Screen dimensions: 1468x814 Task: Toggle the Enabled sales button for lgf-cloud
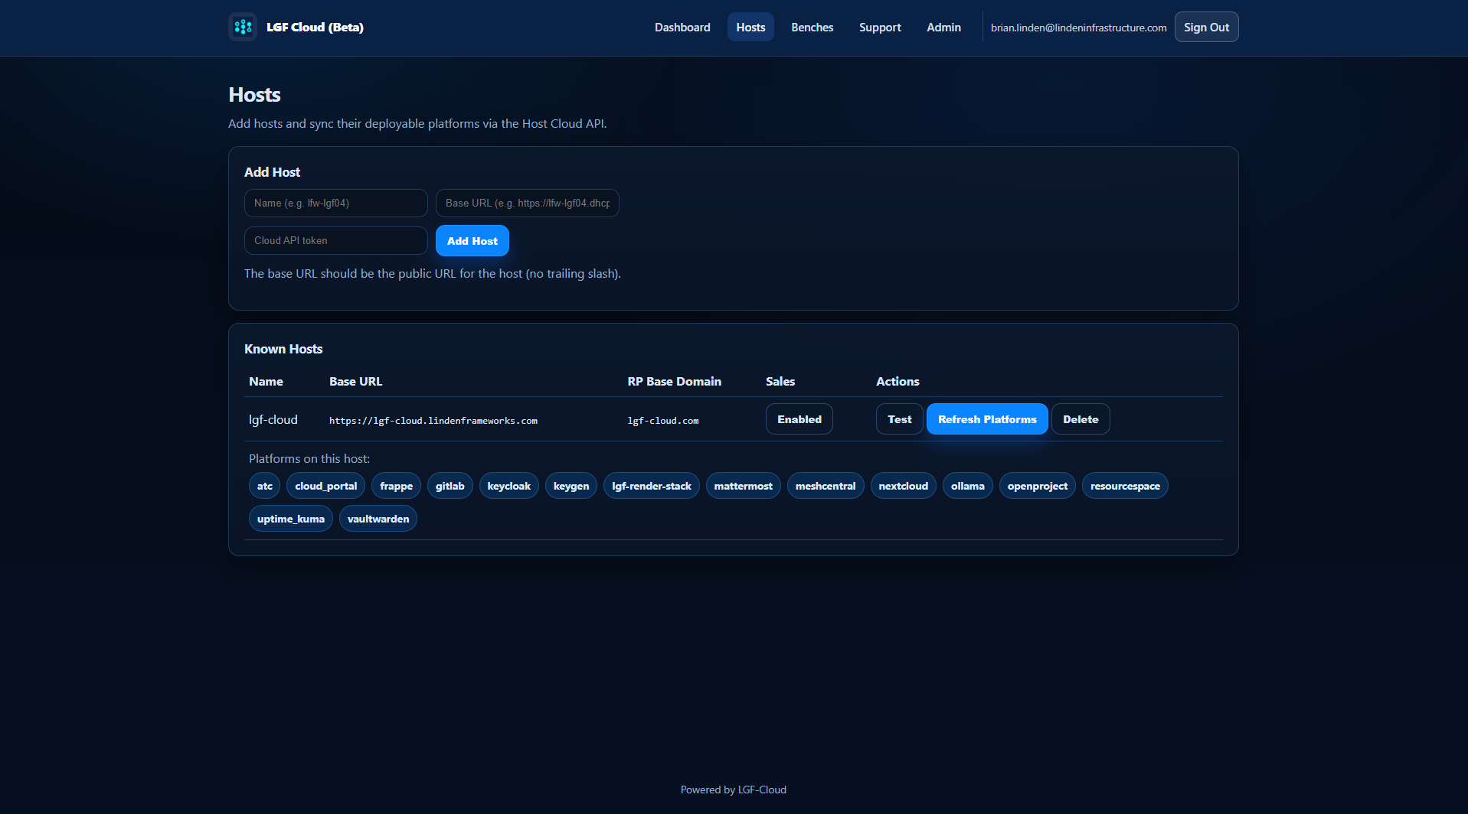pos(799,418)
